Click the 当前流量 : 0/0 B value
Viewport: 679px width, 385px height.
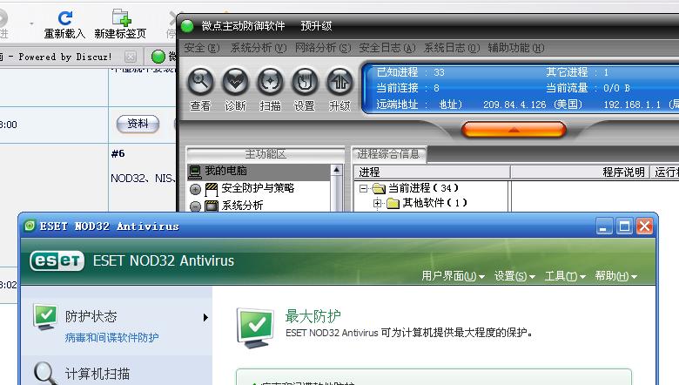tap(588, 88)
